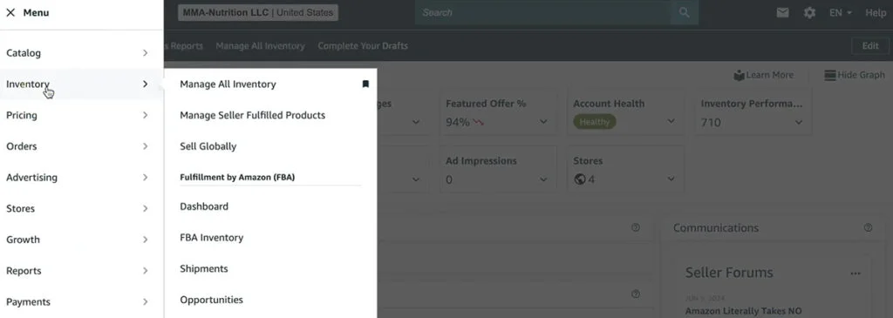The height and width of the screenshot is (318, 893).
Task: Expand the Pricing chevron arrow
Action: click(146, 116)
